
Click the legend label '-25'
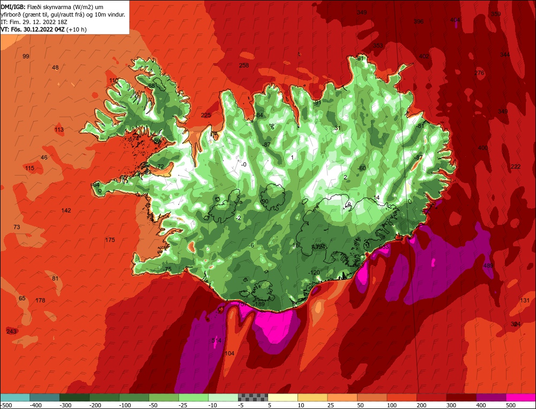pos(183,405)
